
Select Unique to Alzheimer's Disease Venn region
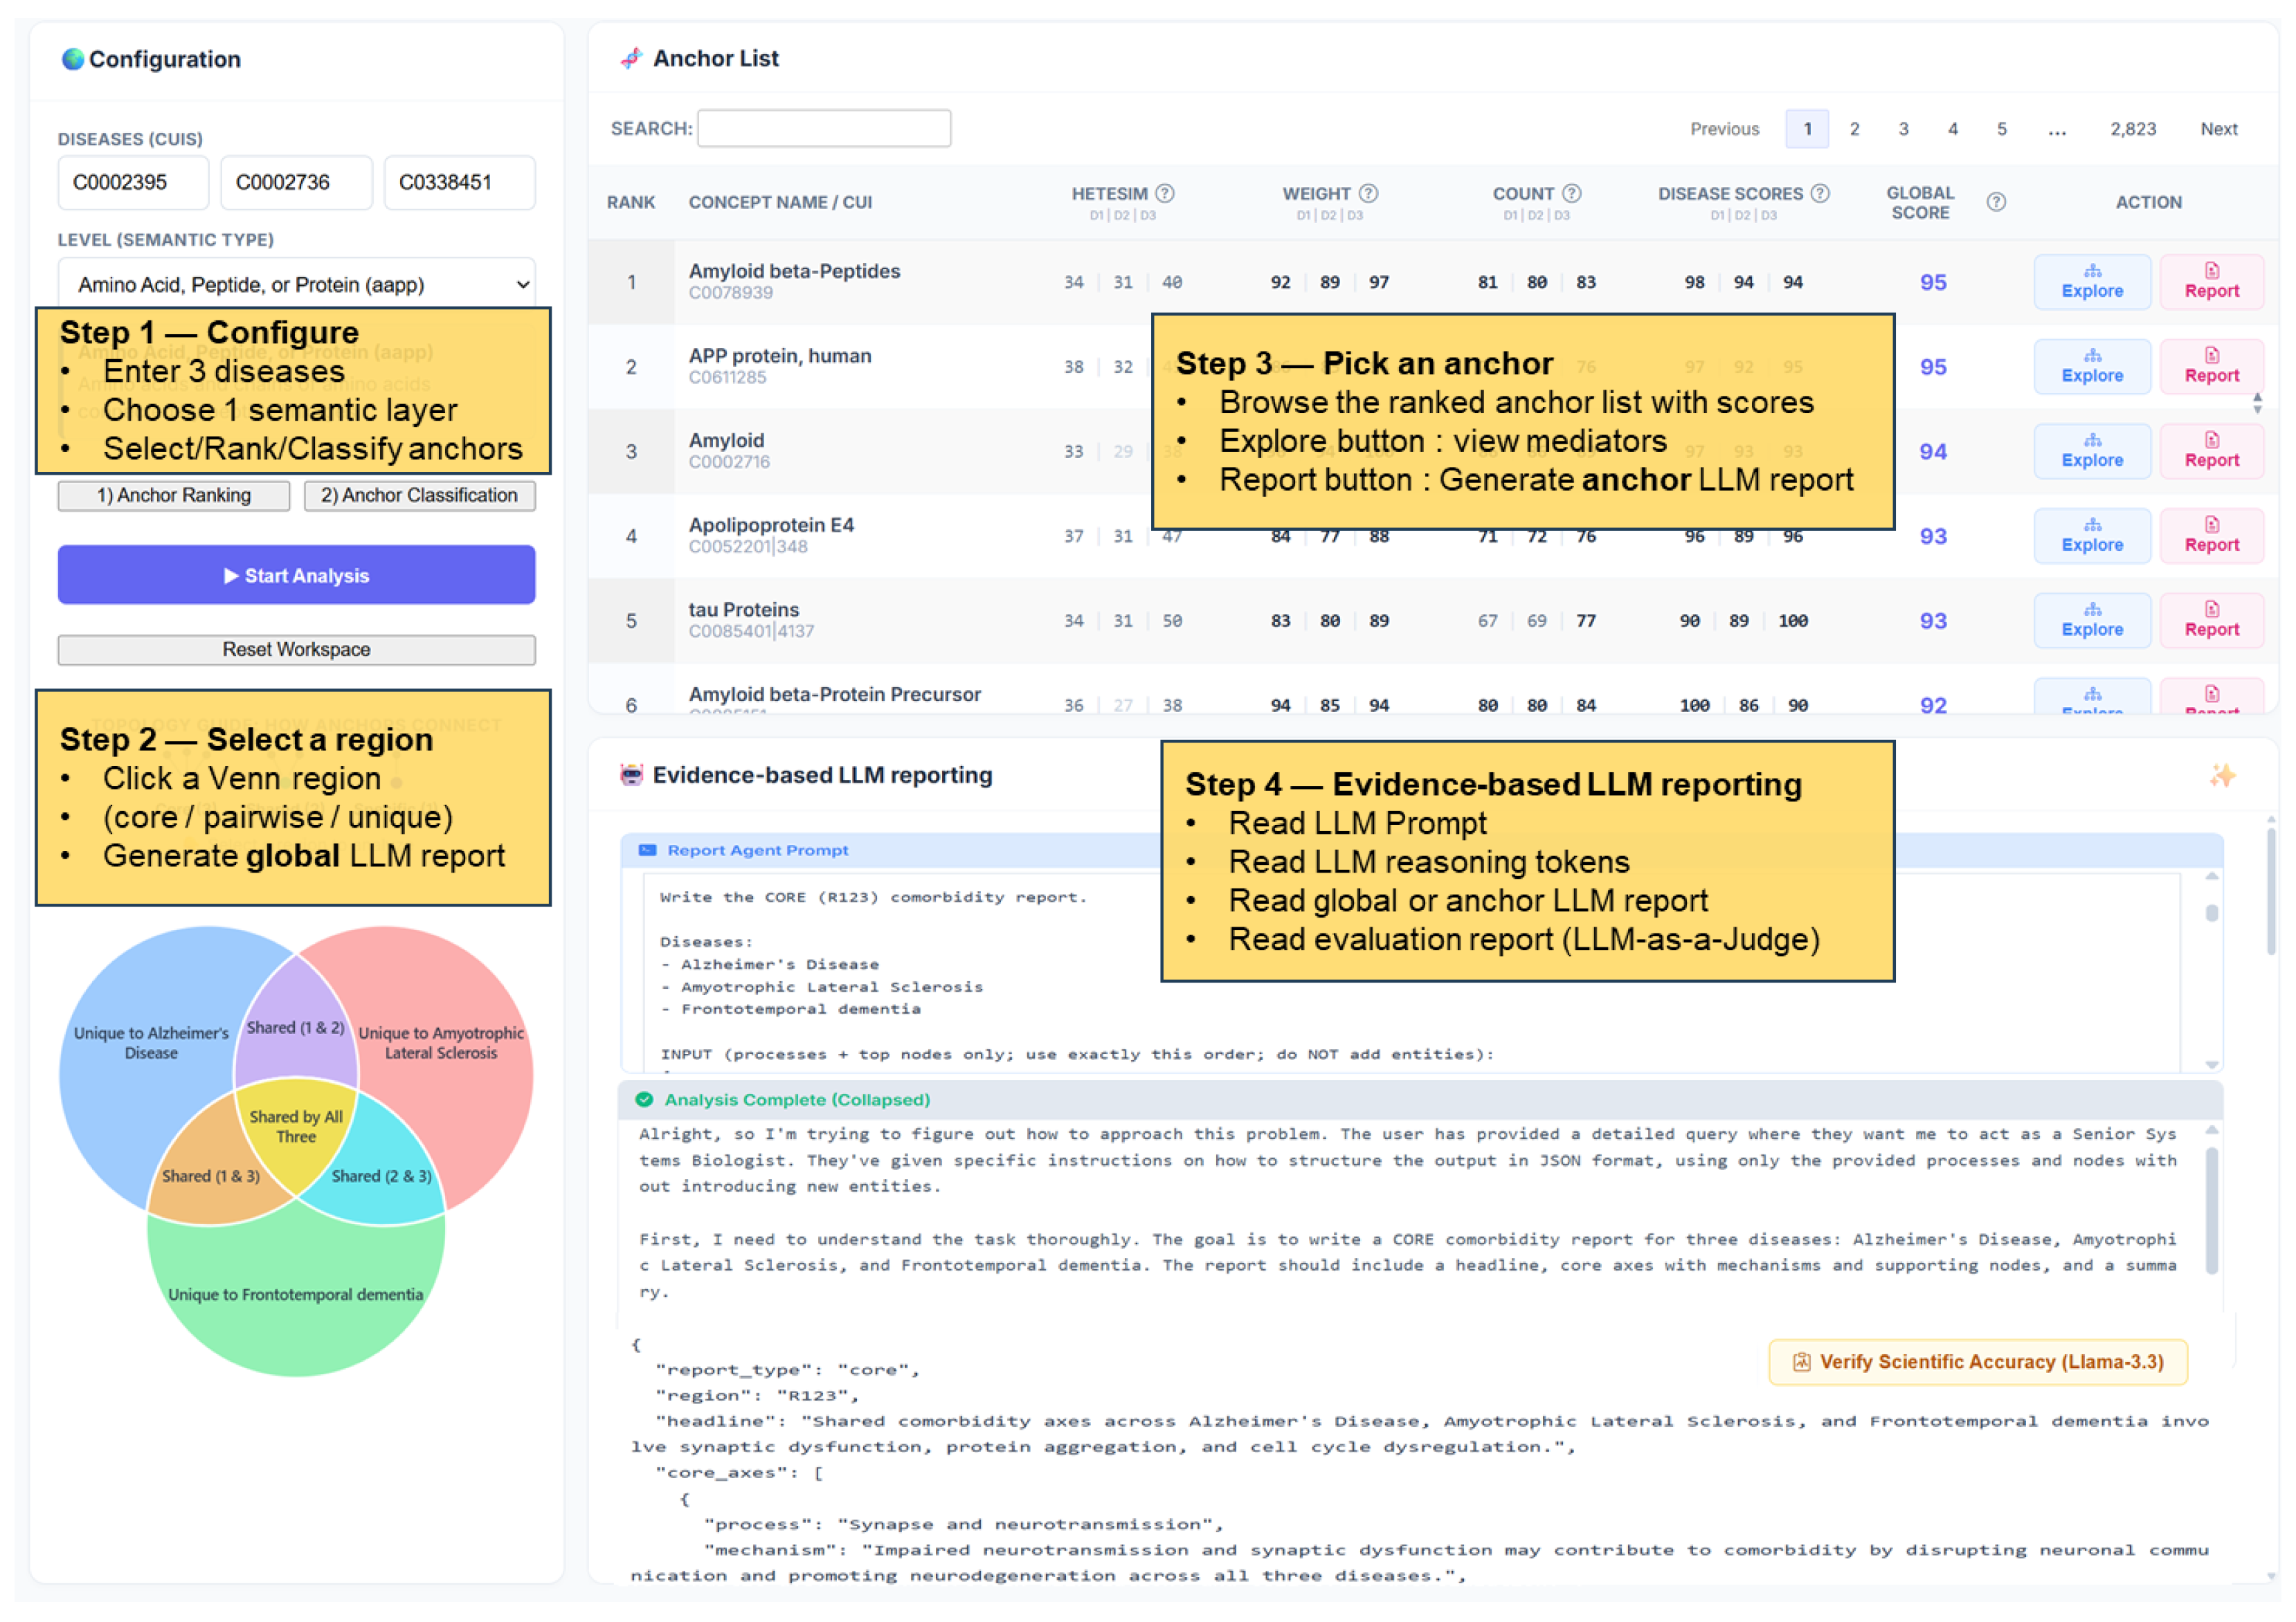click(151, 1043)
